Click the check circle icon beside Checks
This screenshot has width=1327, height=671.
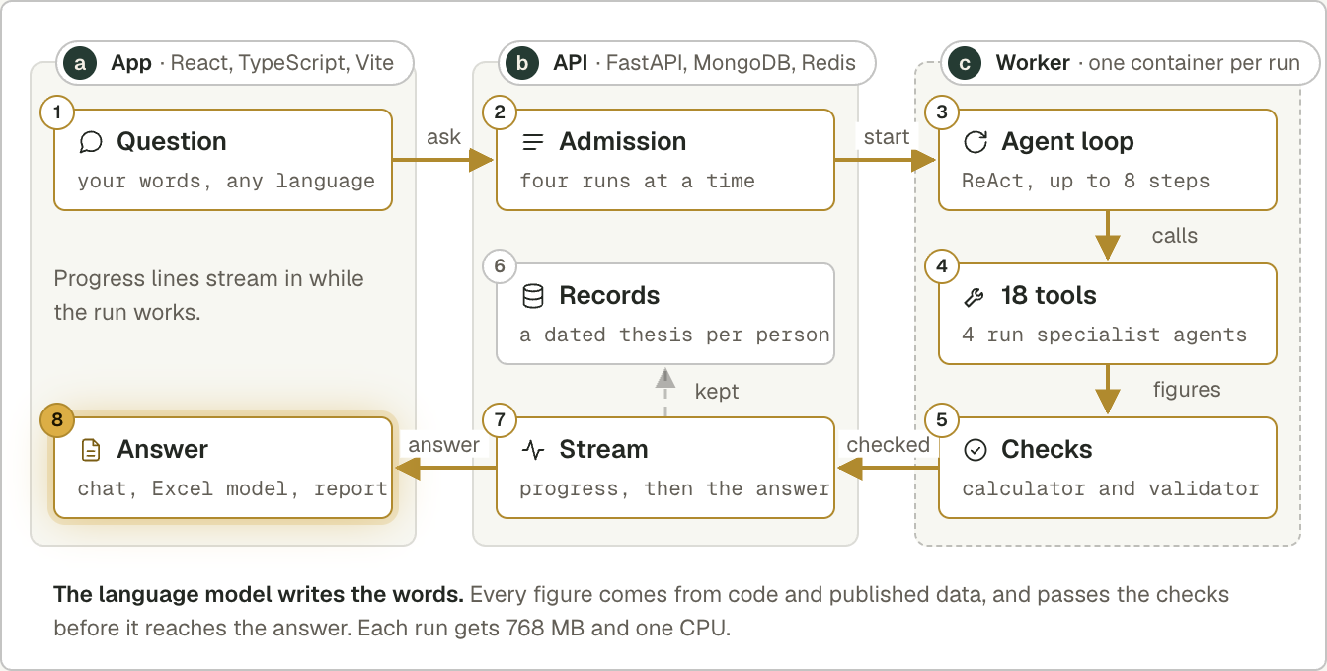[976, 450]
